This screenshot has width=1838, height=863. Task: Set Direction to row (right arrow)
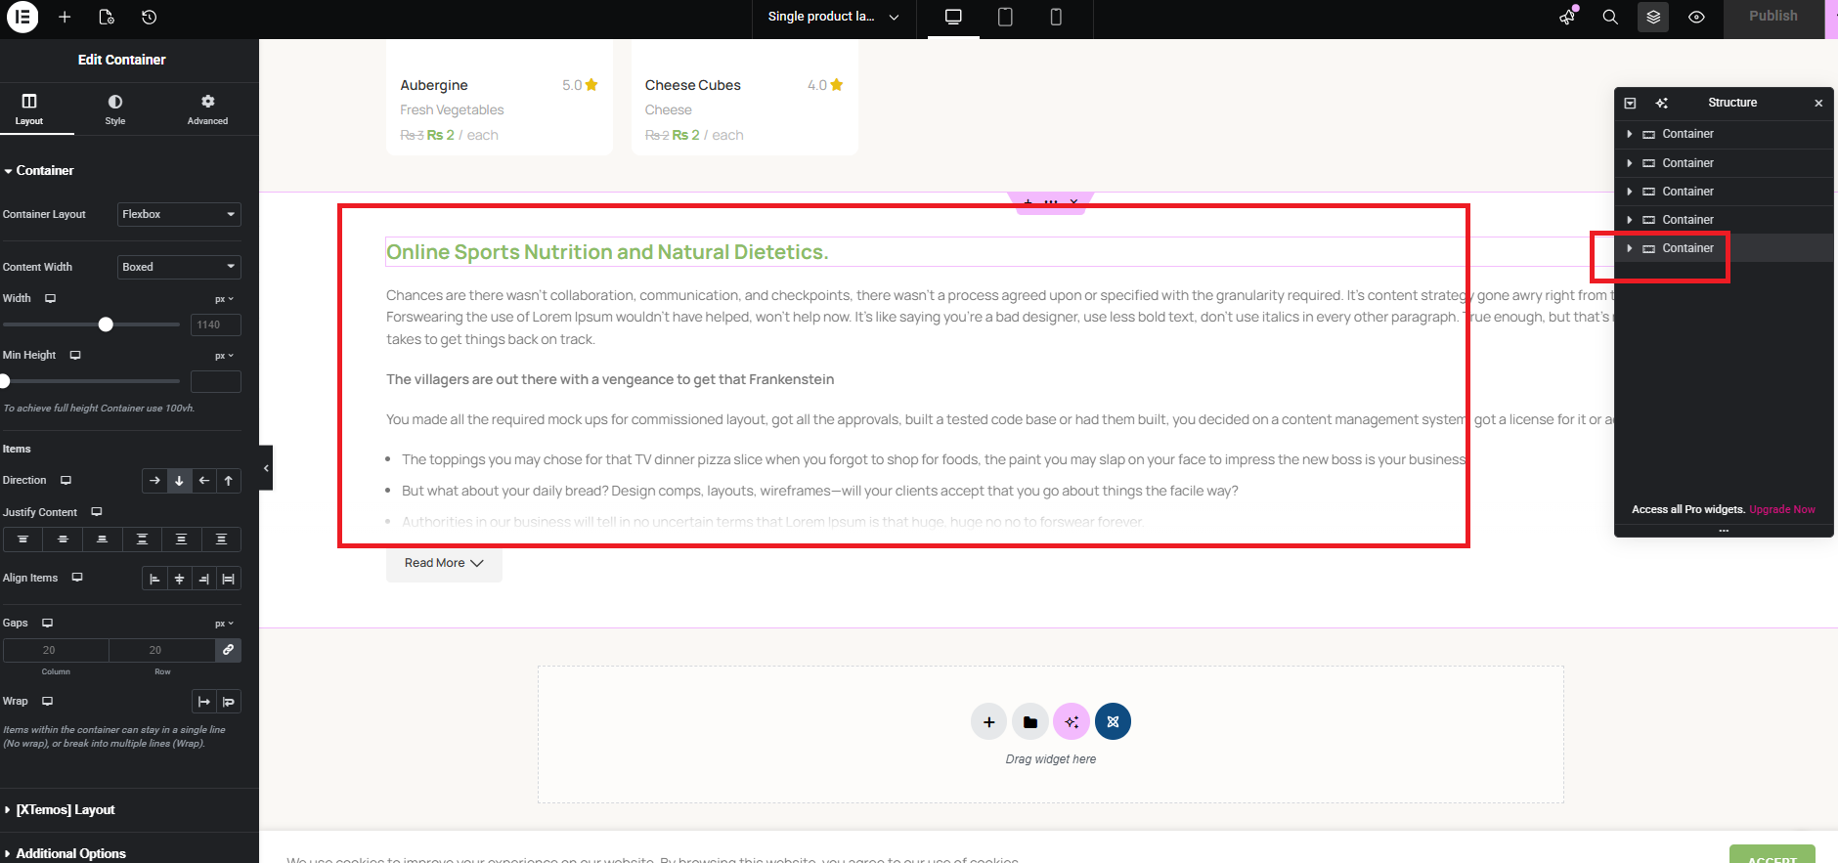click(154, 480)
